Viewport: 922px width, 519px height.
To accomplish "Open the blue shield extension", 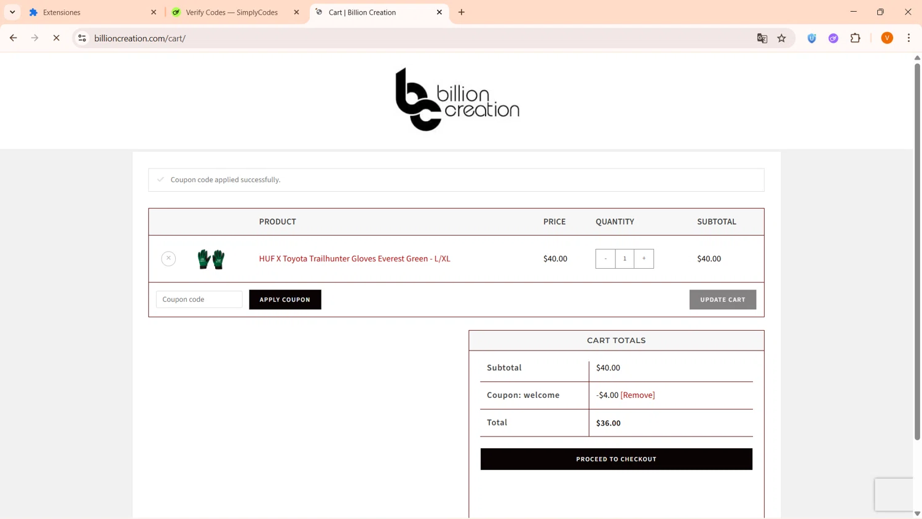I will 812,38.
